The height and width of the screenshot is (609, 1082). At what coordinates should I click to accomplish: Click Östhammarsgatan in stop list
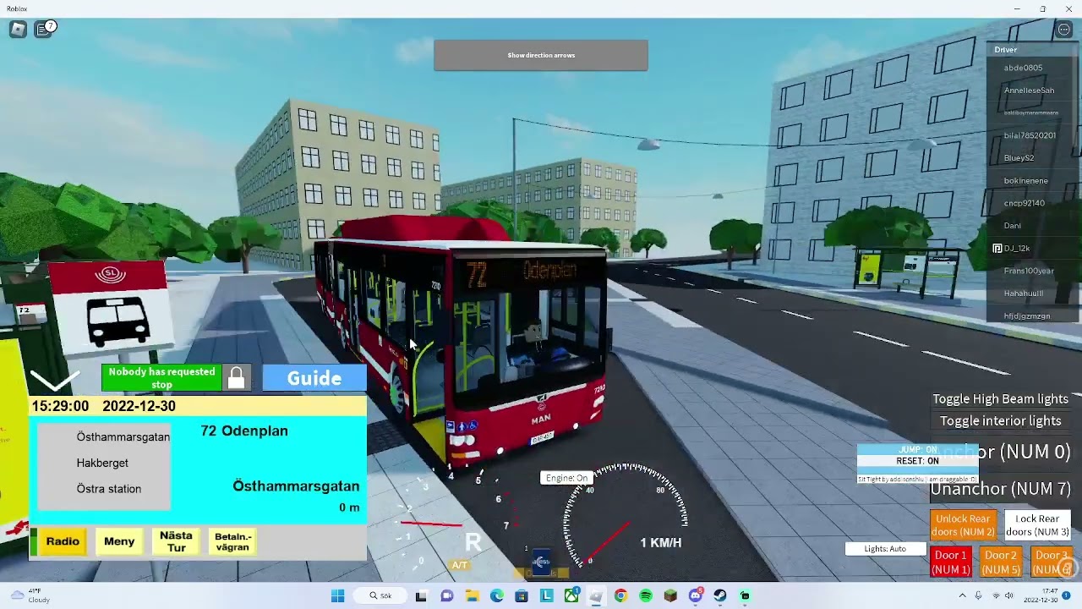123,437
